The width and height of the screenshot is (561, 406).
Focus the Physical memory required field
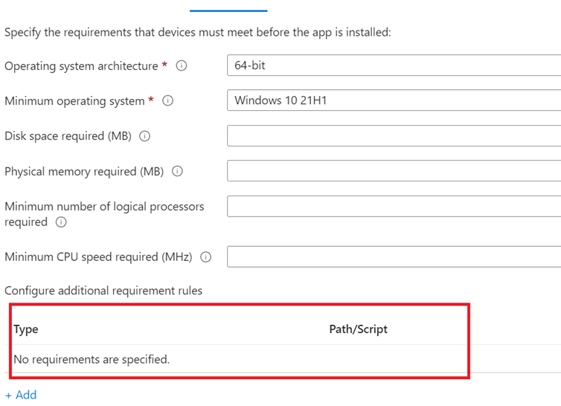tap(394, 171)
